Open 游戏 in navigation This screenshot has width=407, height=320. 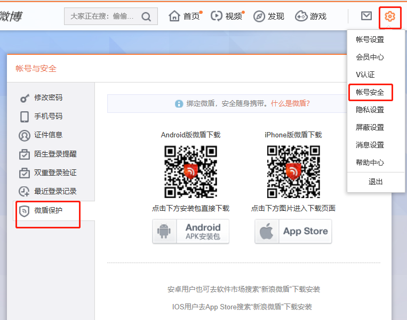pyautogui.click(x=318, y=17)
